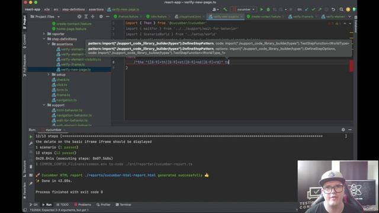Close the verify-new-page.ts editor tab
Image resolution: width=379 pixels, height=213 pixels.
[241, 17]
